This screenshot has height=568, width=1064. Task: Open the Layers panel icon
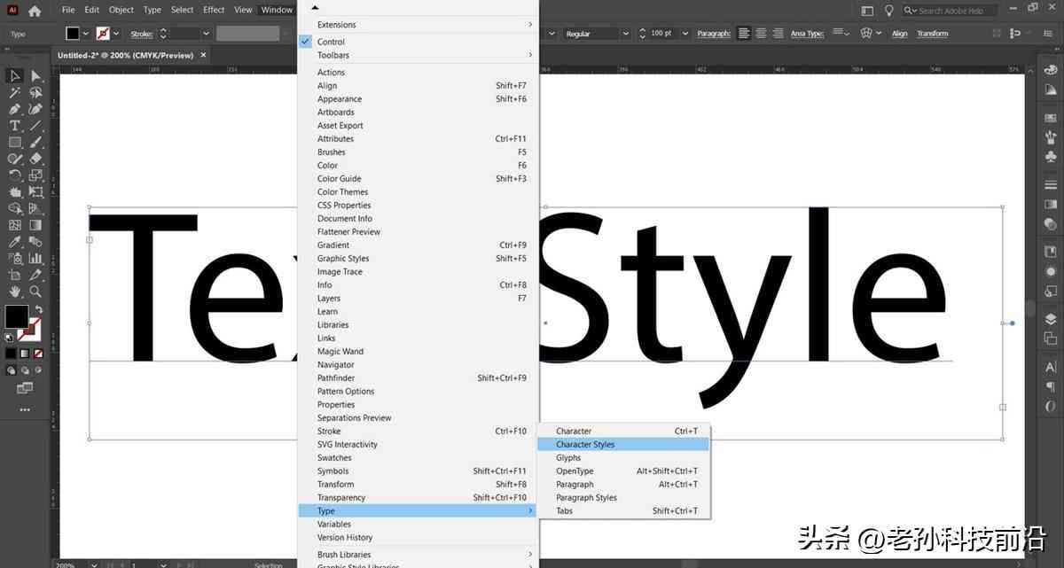click(1051, 319)
